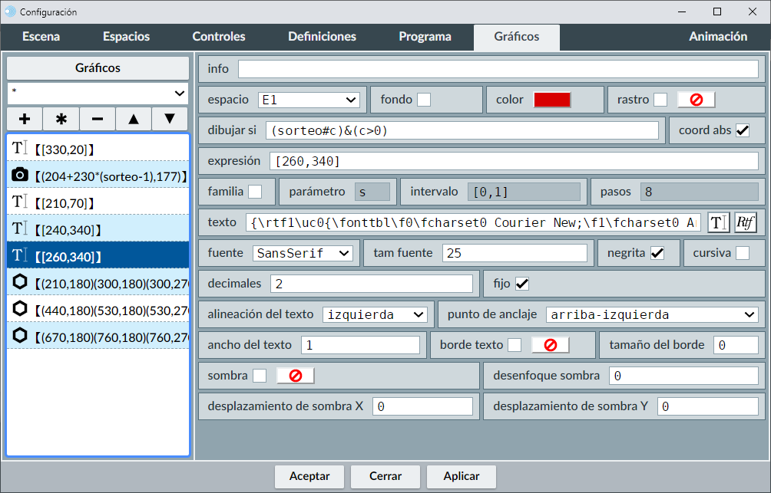Open the Rtf rich text editor
Viewport: 771px width, 493px height.
745,222
